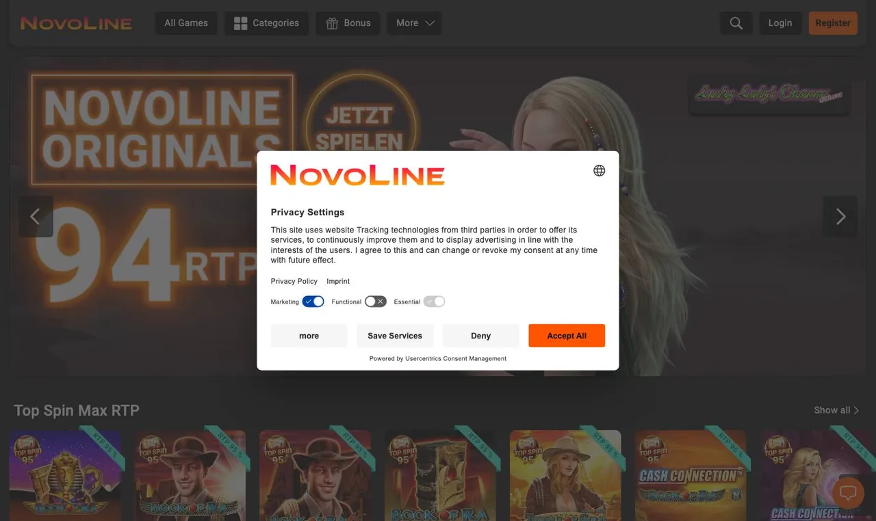Click the Top Spin Max RTP heading
The width and height of the screenshot is (876, 521).
point(77,410)
